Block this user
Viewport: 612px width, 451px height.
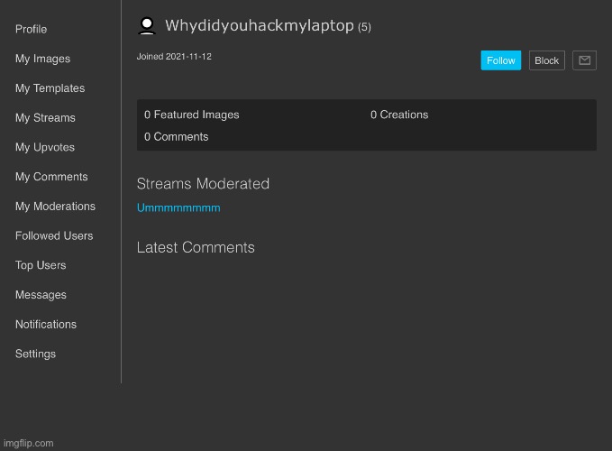(x=546, y=60)
